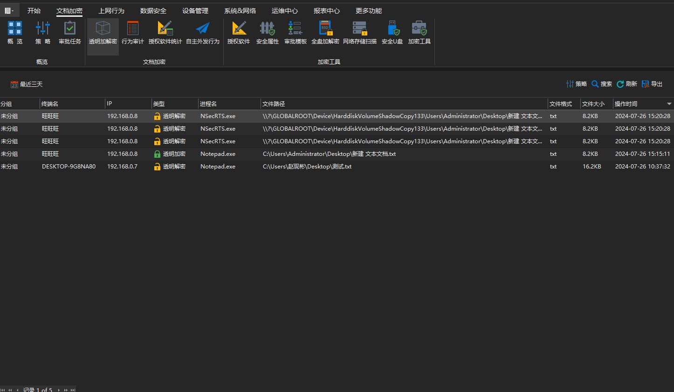Switch to the 设备管理 tab

coord(195,11)
